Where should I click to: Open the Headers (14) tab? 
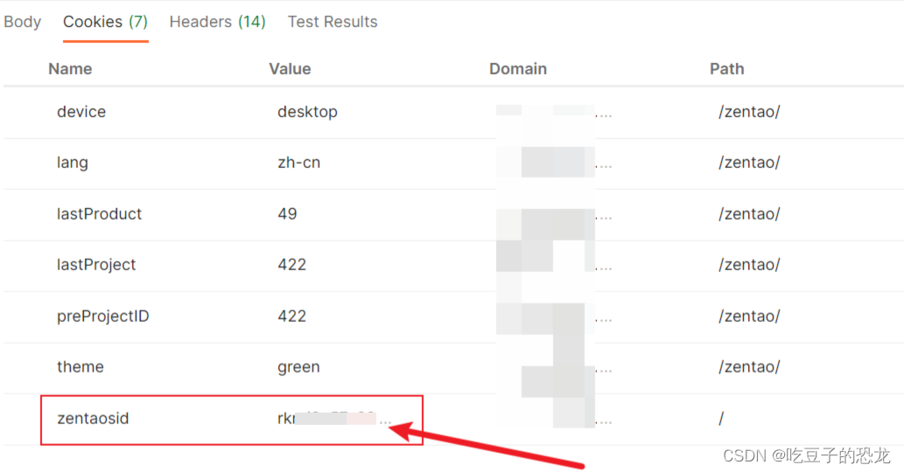217,22
